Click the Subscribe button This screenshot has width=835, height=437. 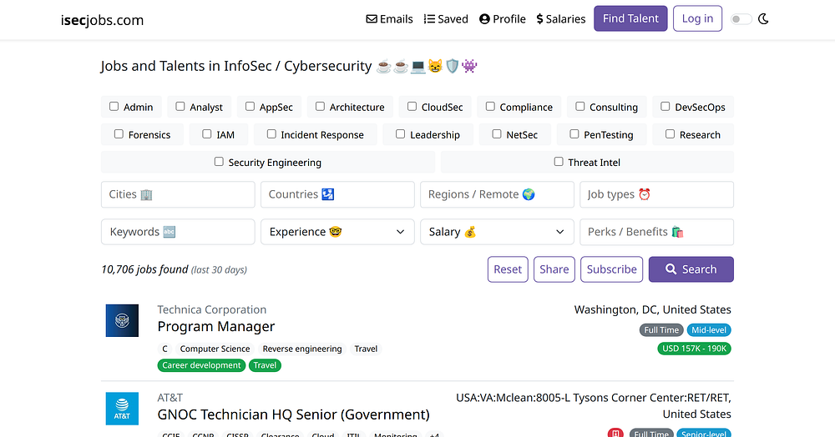click(x=611, y=269)
